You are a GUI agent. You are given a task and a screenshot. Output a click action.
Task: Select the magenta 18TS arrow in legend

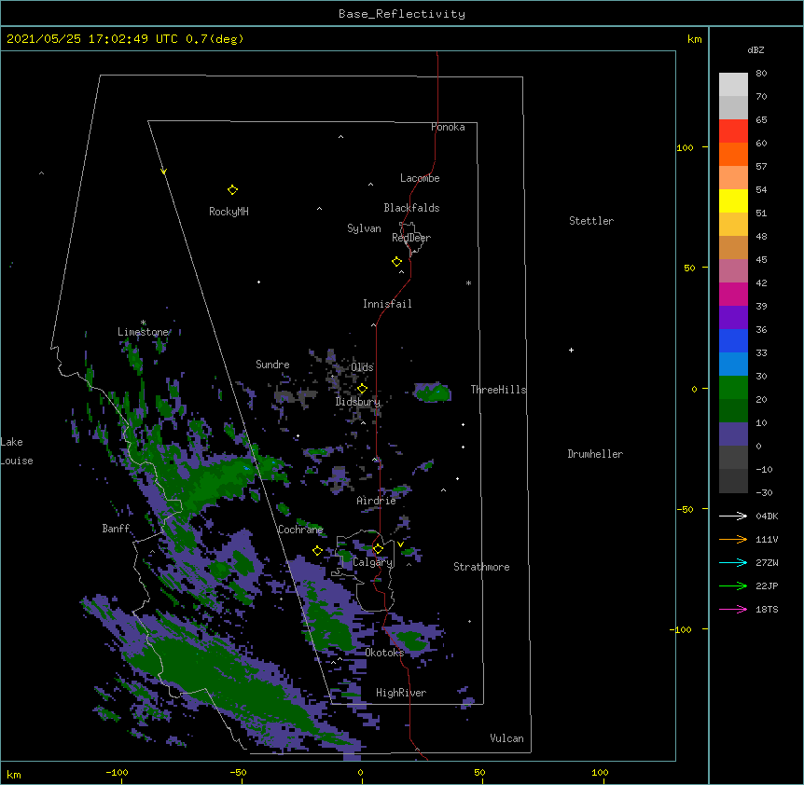pyautogui.click(x=733, y=609)
